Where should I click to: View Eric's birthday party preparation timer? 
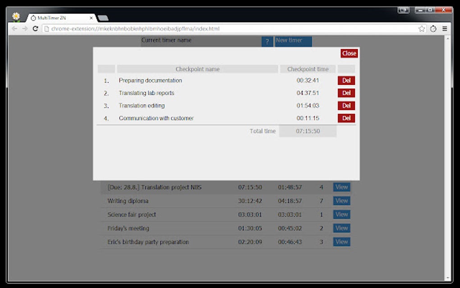(x=341, y=242)
